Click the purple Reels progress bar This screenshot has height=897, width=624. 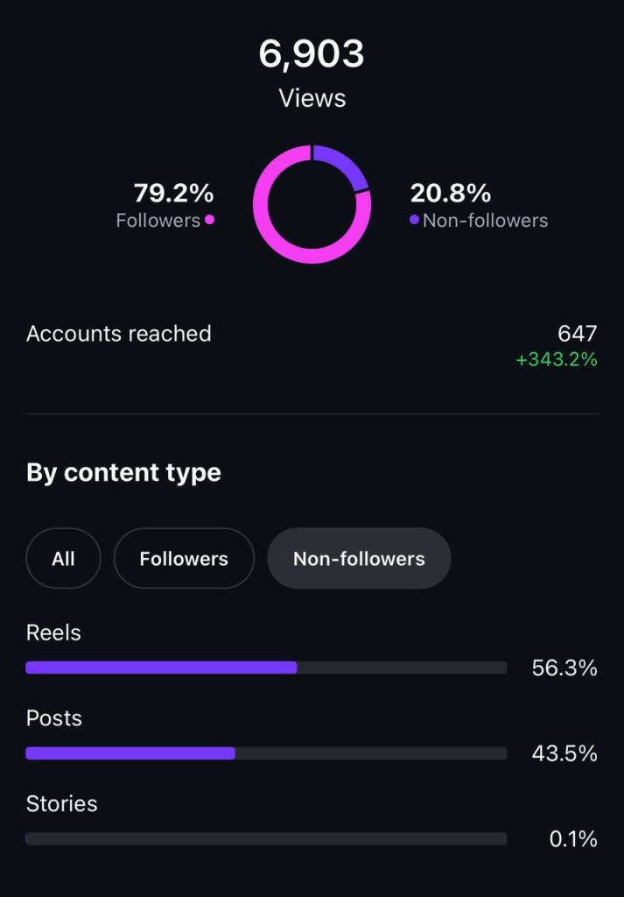coord(162,667)
